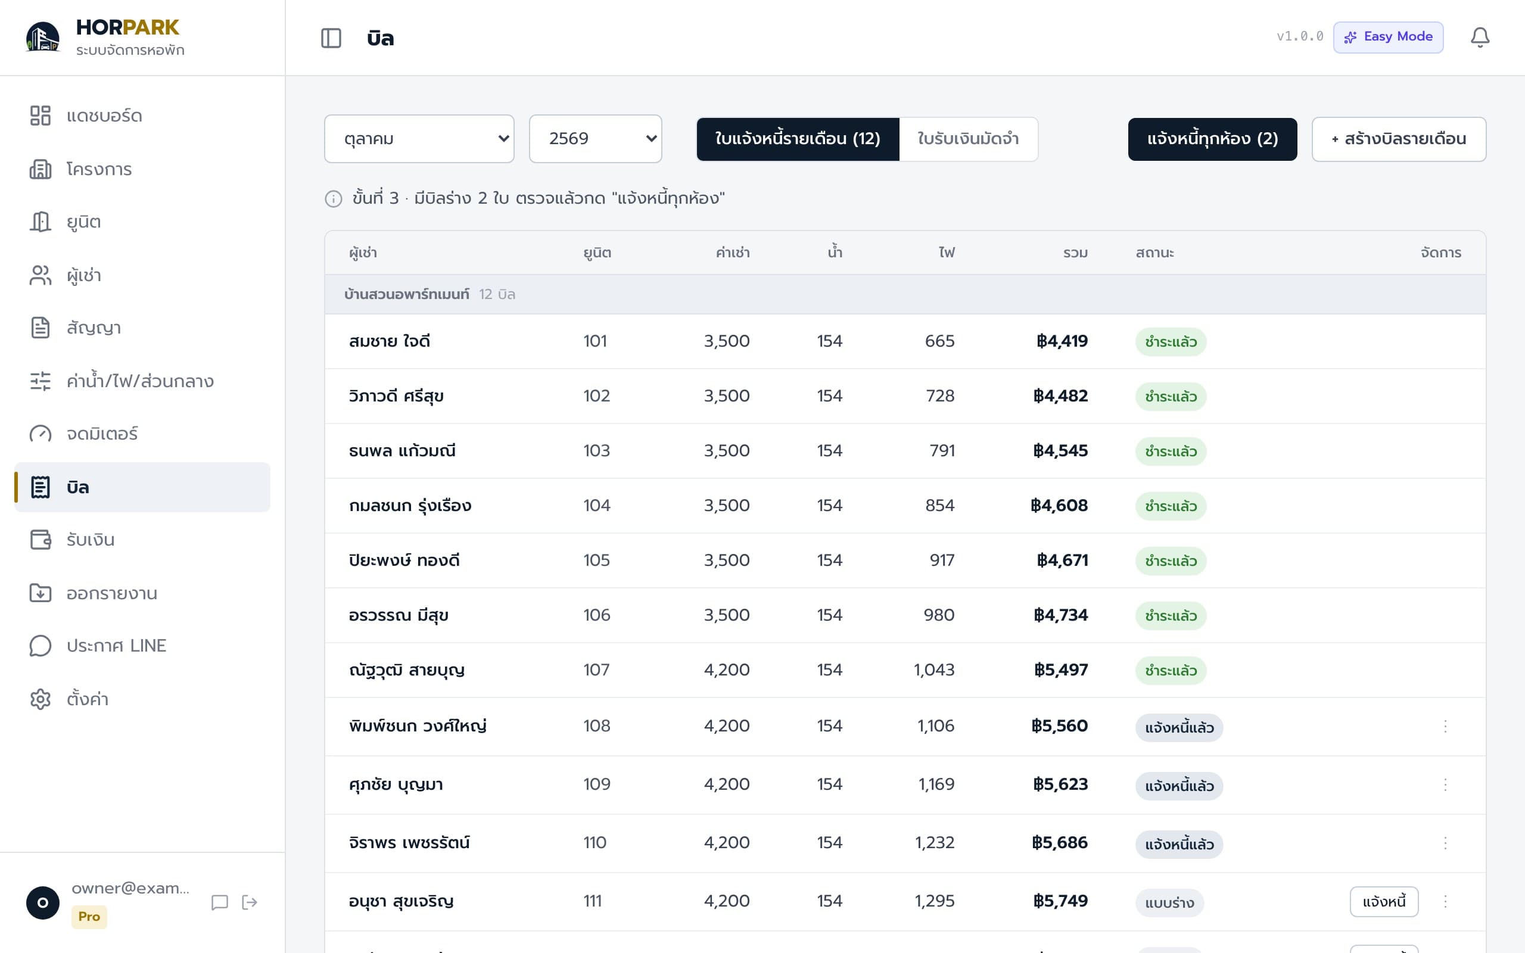Screen dimensions: 1525x953
Task: Open แดชบอร์ด dashboard from sidebar
Action: (142, 116)
